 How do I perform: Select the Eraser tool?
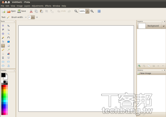[x=9, y=46]
